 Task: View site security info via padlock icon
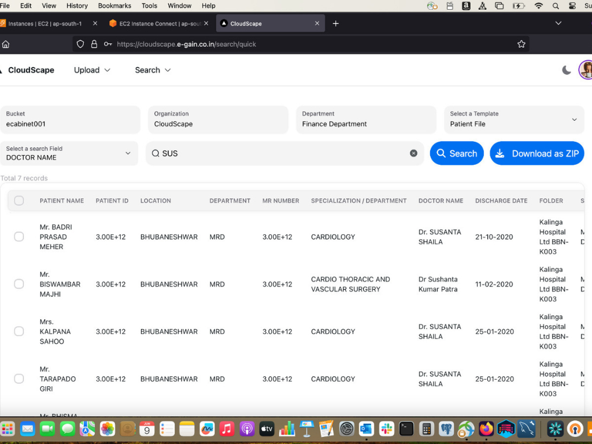(94, 44)
